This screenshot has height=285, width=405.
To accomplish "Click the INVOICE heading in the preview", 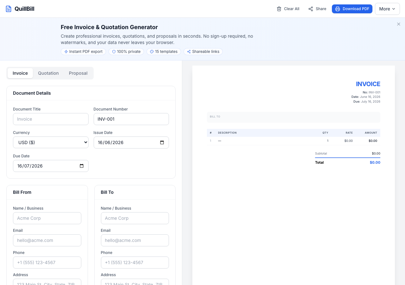I will 368,84.
